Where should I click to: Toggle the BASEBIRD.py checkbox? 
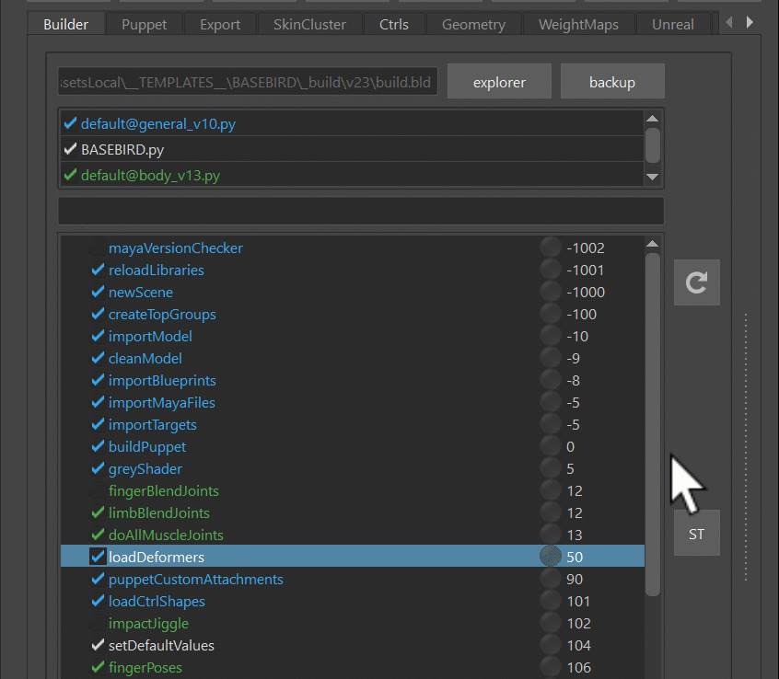click(x=70, y=149)
